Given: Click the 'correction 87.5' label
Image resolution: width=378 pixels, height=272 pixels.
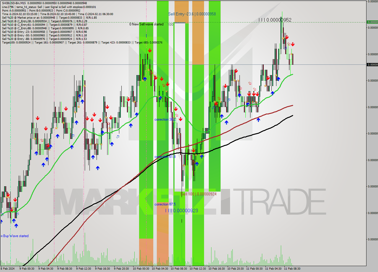Looking at the screenshot, I should tap(165, 204).
